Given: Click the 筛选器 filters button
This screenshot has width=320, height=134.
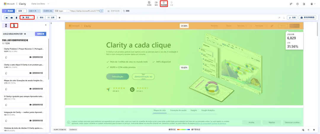Looking at the screenshot, I should [x=9, y=11].
